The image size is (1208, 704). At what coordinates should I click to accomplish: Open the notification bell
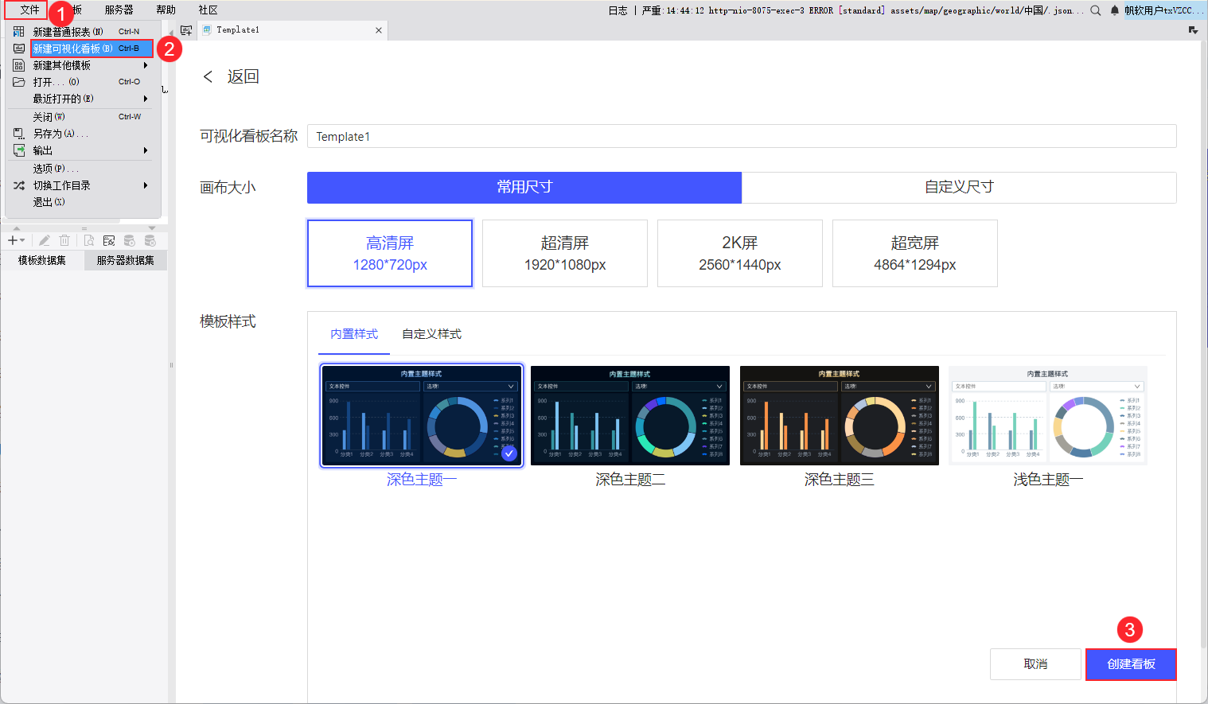click(1114, 10)
